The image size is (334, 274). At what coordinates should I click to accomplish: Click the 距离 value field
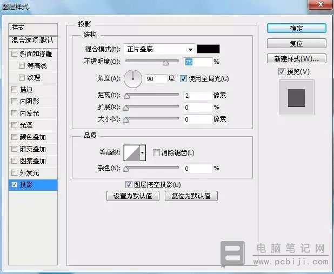tap(198, 95)
